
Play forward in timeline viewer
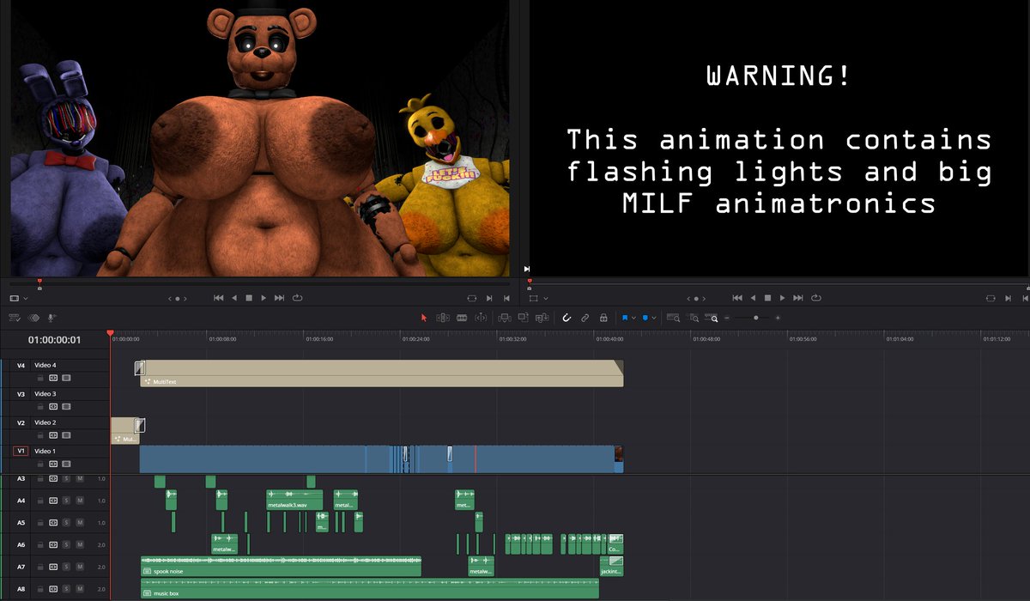point(782,298)
